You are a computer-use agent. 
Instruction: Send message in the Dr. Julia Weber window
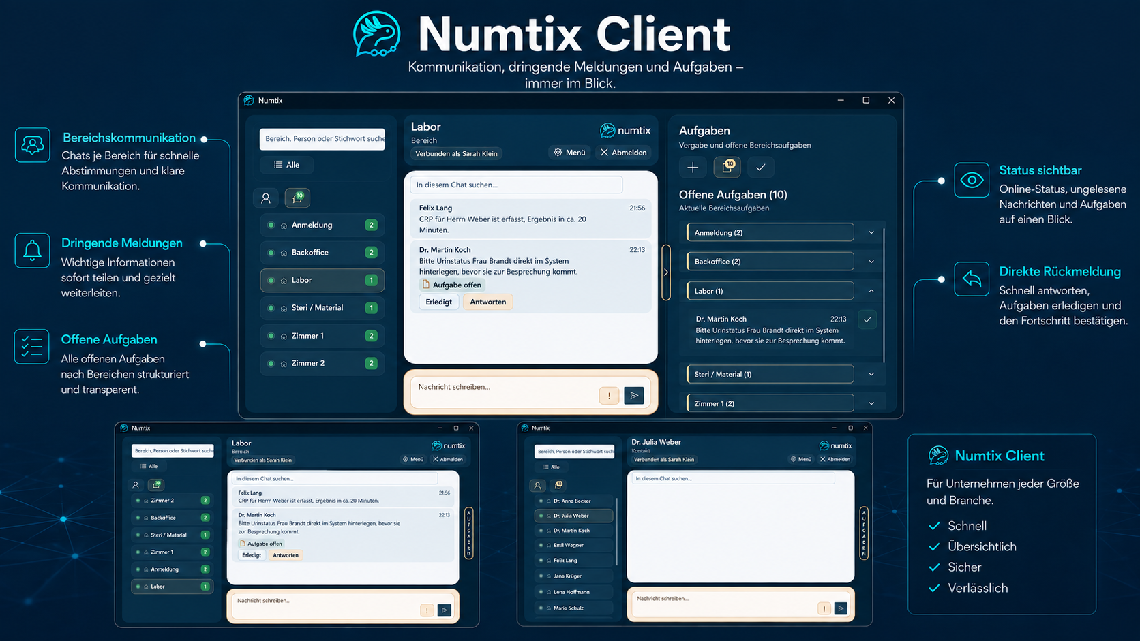(841, 608)
